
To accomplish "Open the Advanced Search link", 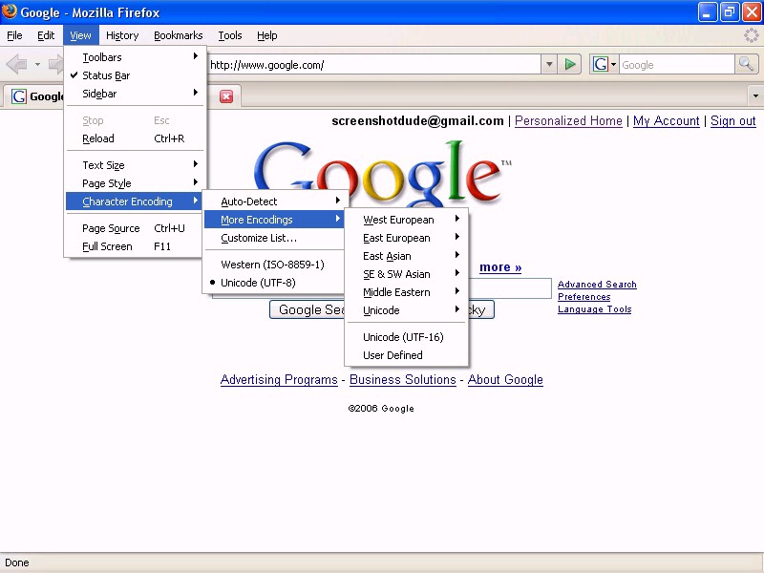I will coord(597,285).
